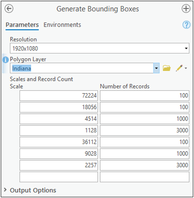Screen dimensions: 194x198
Task: Click the Scale column header
Action: pos(17,86)
